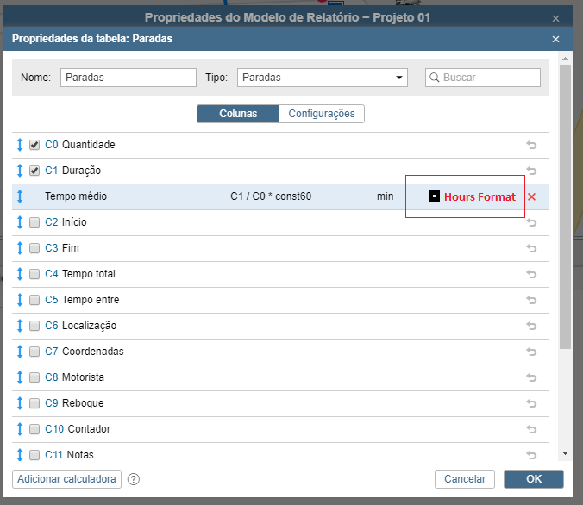Uncheck the C0 Quantidade checkbox
The width and height of the screenshot is (583, 505).
34,145
